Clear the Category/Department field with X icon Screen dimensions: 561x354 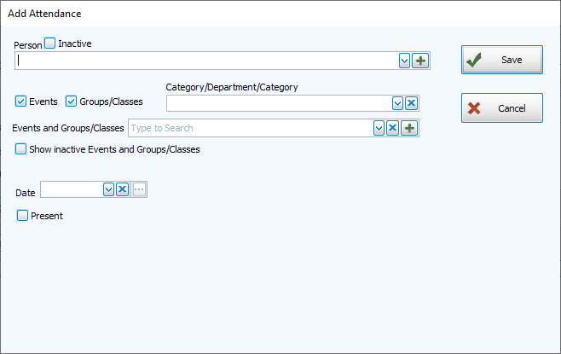click(411, 103)
